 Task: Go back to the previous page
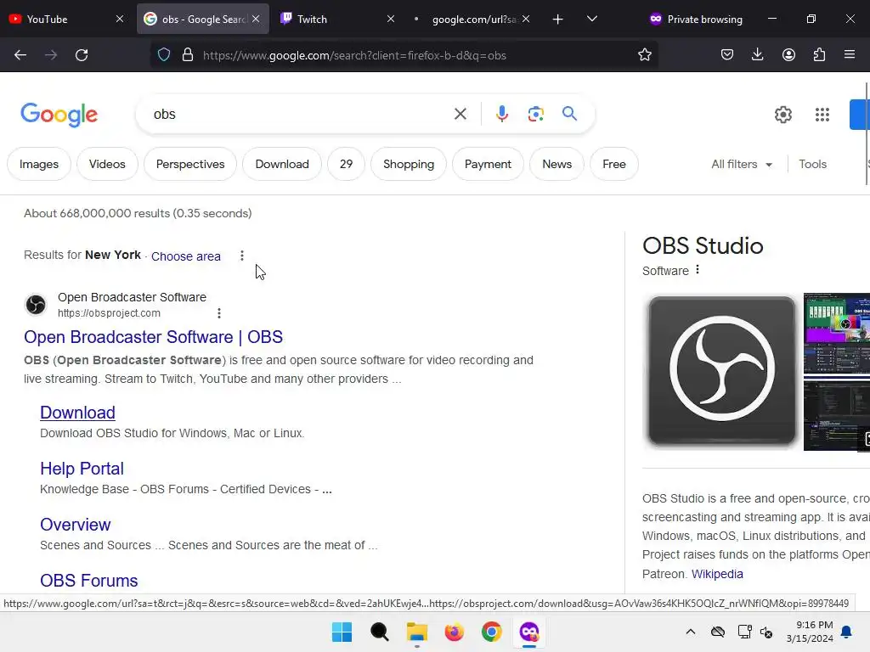point(20,55)
